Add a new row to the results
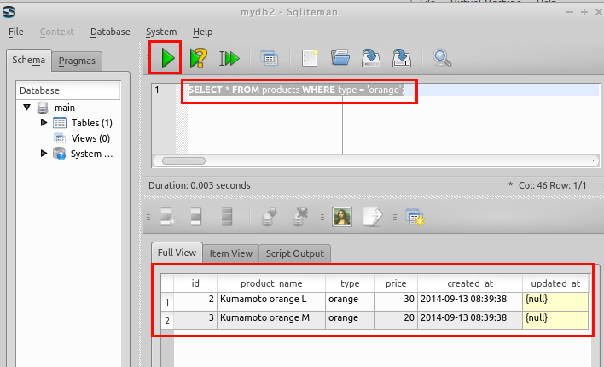The height and width of the screenshot is (367, 604). click(167, 217)
